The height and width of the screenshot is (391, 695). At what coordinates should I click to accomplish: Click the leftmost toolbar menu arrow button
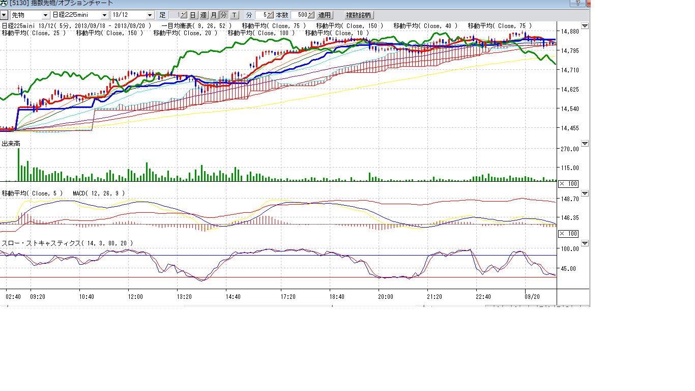(x=4, y=15)
